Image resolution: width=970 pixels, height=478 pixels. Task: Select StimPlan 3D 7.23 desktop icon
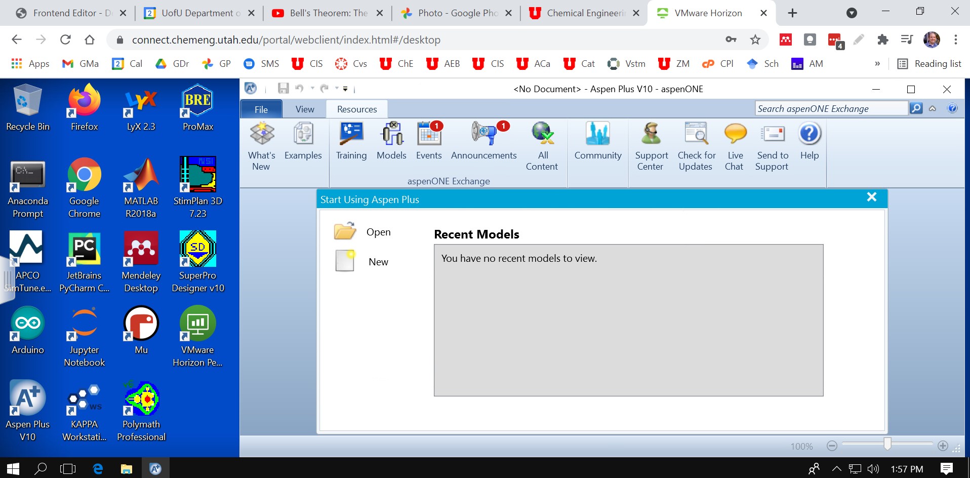point(198,188)
